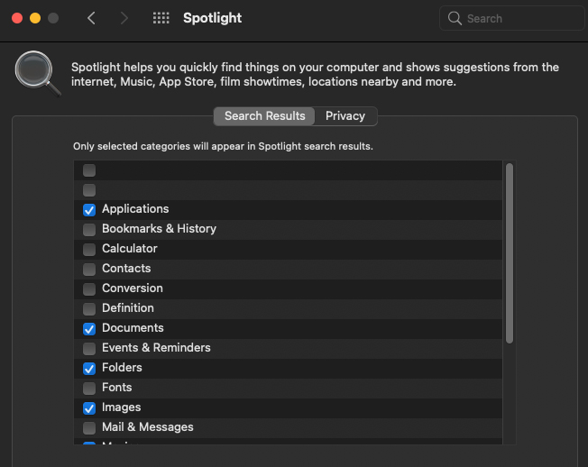Screen dimensions: 588x467
Task: Click the search field magnifier icon
Action: click(455, 18)
